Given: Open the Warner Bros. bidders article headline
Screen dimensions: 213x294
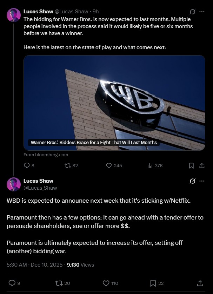Looking at the screenshot, I should [x=94, y=143].
